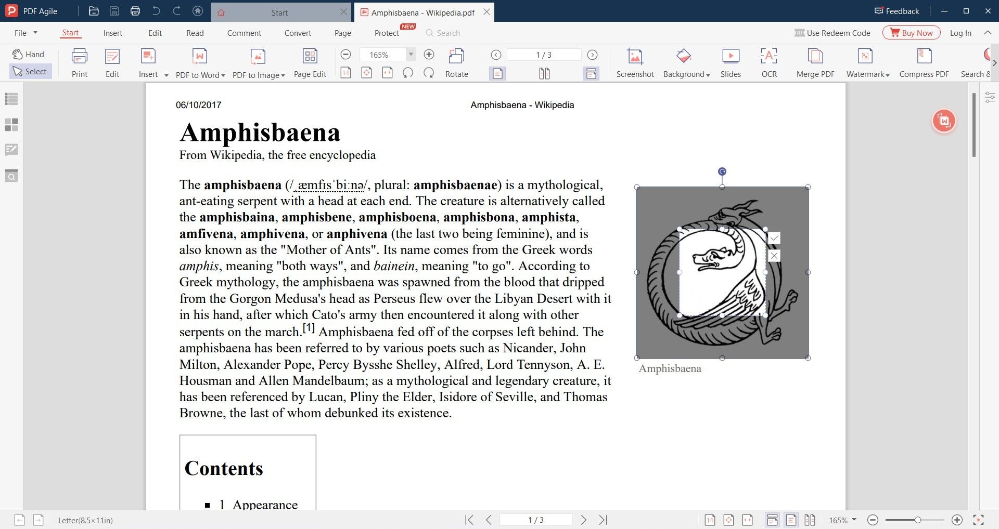
Task: Switch to the Convert ribbon tab
Action: [x=298, y=33]
